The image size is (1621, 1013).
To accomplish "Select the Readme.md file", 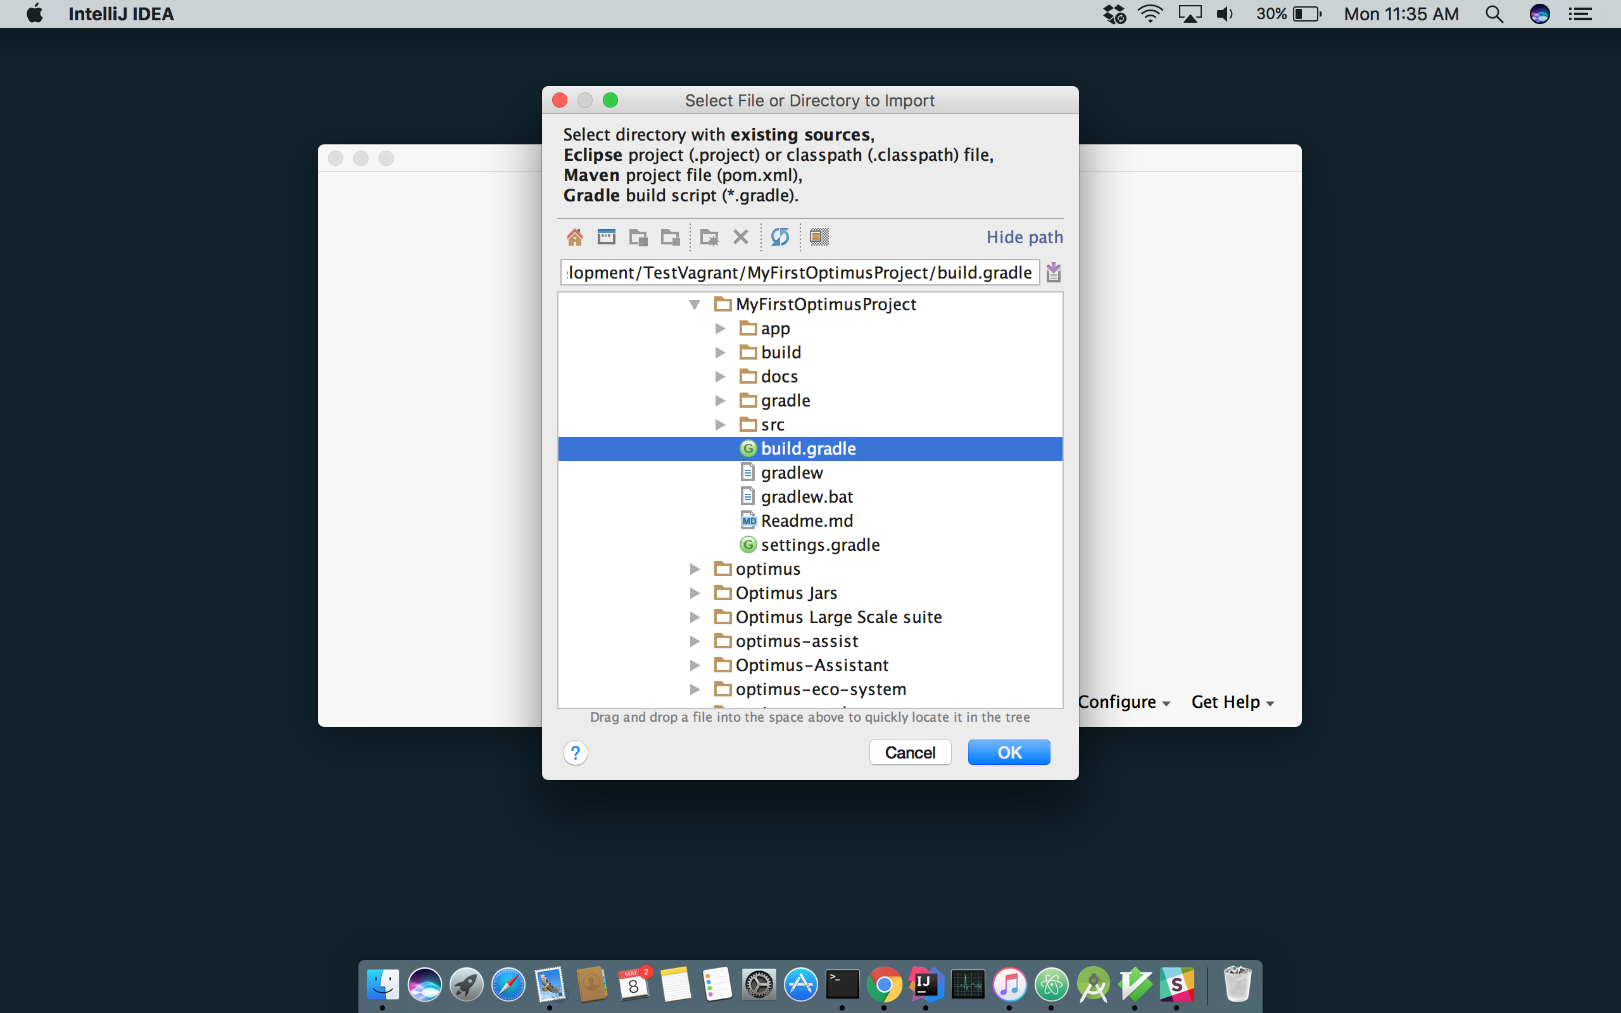I will 810,520.
